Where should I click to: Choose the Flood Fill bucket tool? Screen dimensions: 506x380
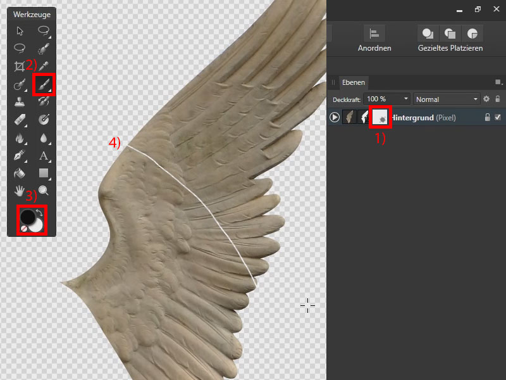(x=20, y=174)
